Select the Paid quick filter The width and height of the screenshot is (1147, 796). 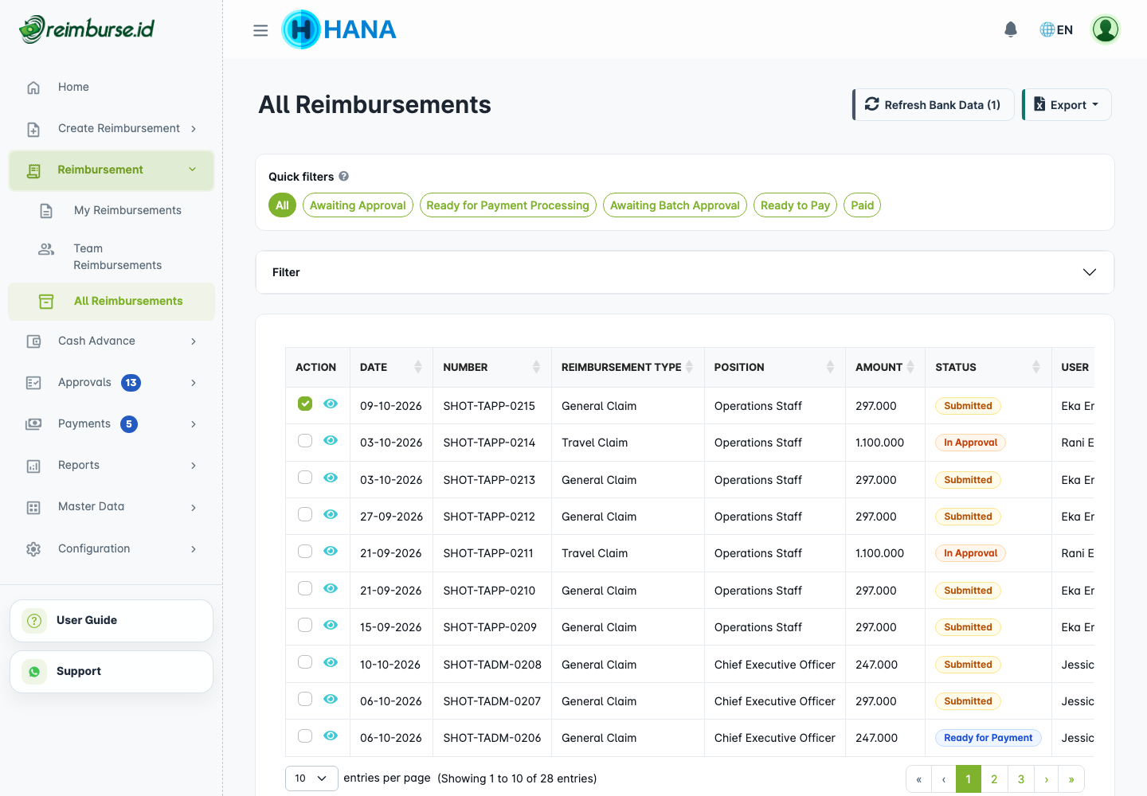(x=863, y=205)
